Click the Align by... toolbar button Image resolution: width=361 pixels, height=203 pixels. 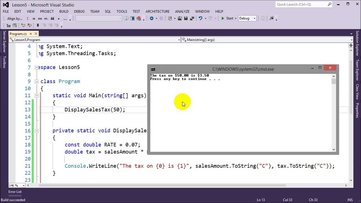(x=15, y=18)
